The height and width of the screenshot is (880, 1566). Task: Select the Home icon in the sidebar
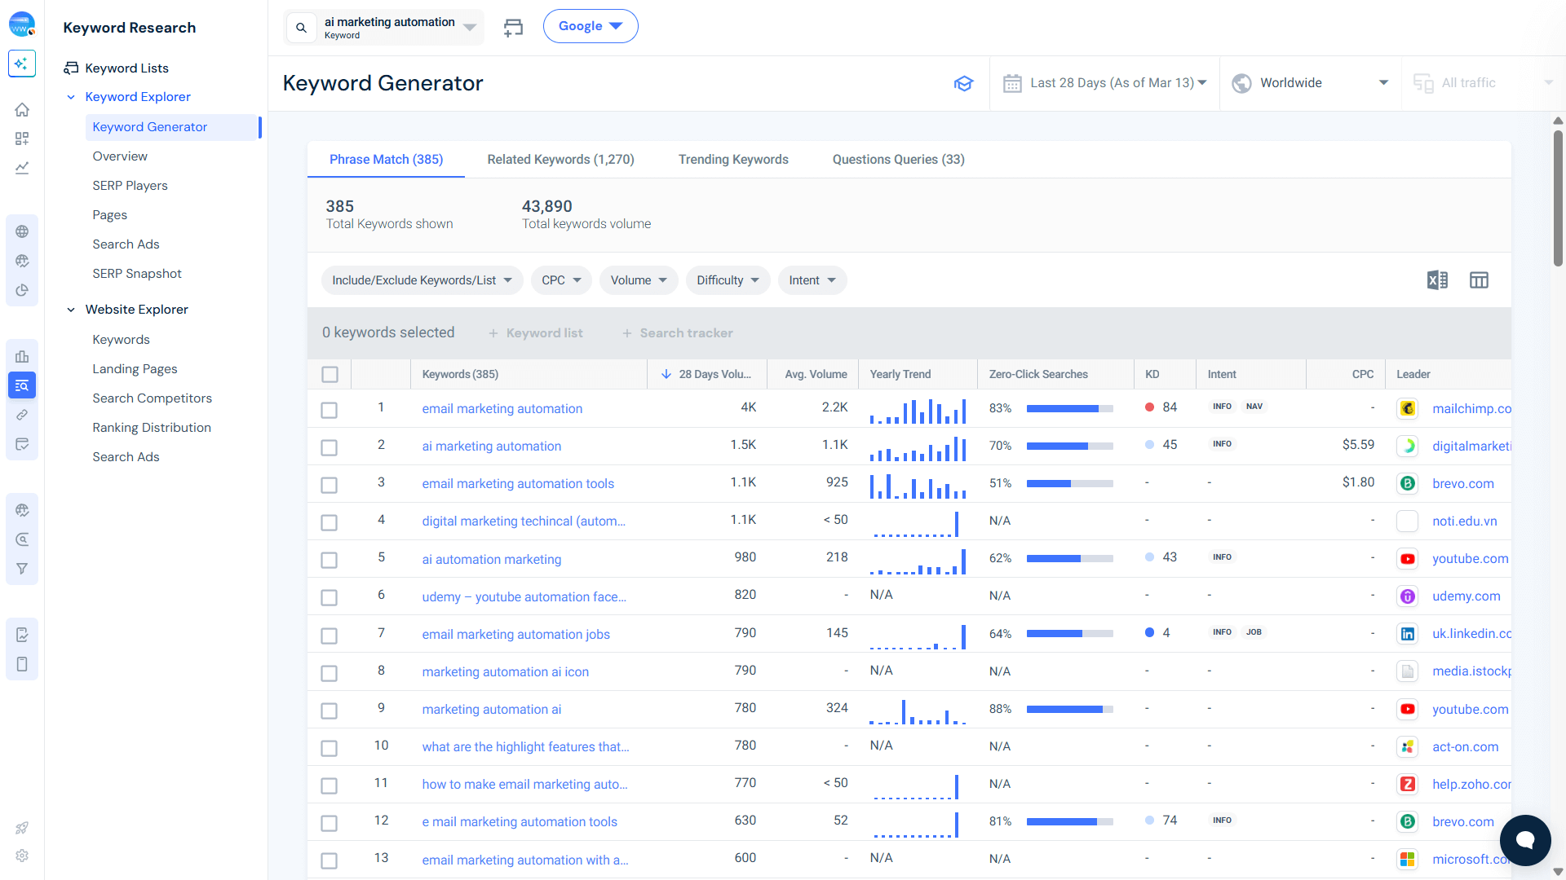22,109
